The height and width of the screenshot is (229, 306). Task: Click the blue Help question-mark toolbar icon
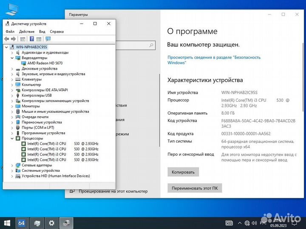32,39
